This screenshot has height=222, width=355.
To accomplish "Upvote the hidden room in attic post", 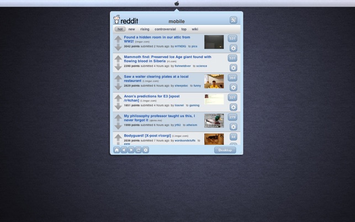I will [x=118, y=39].
